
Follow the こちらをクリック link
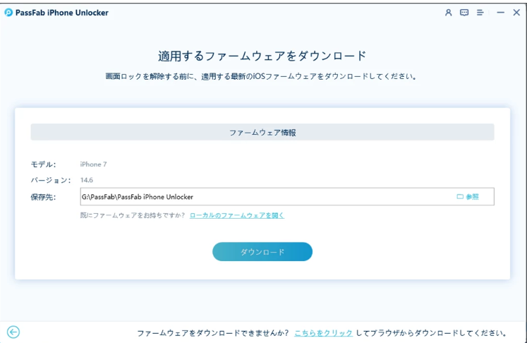pos(323,333)
